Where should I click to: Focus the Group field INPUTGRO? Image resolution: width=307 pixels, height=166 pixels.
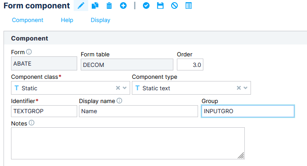(x=248, y=111)
